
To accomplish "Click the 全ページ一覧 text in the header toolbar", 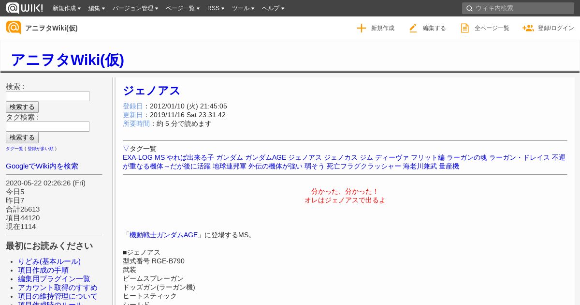I will click(x=492, y=28).
